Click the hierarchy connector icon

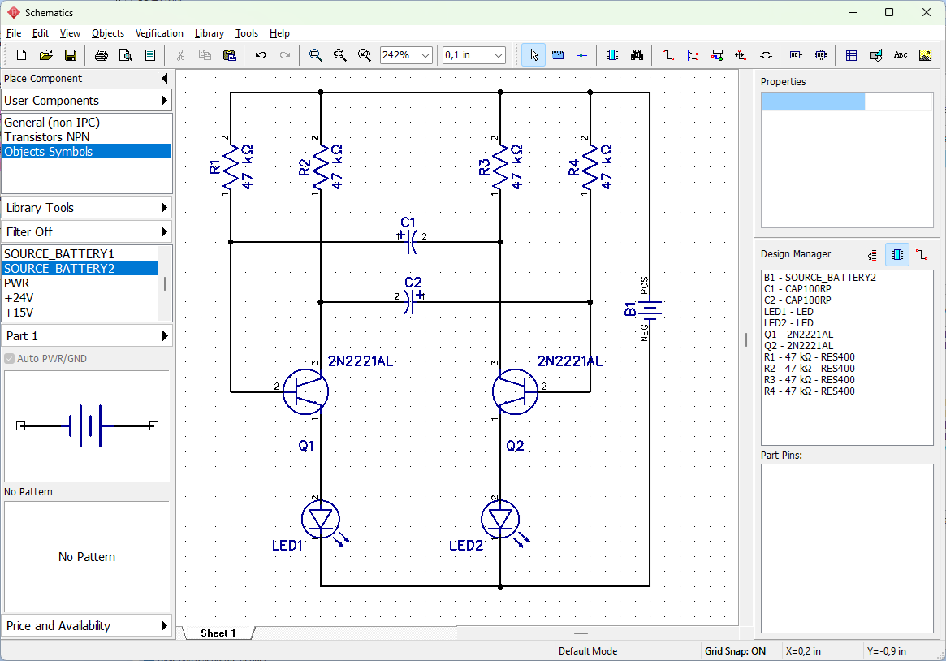(796, 55)
